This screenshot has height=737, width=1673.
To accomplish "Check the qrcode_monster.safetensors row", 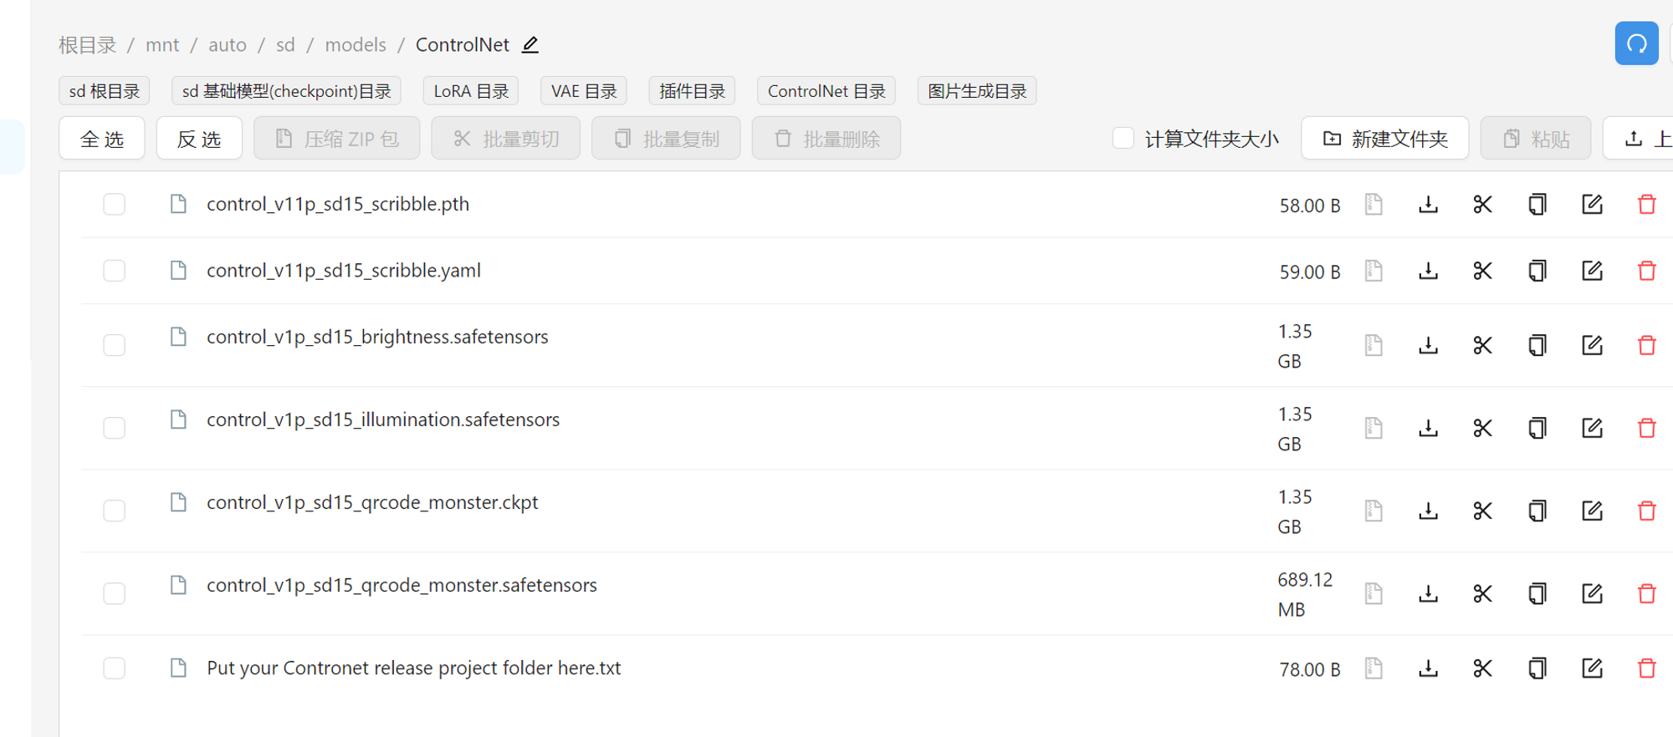I will [115, 593].
